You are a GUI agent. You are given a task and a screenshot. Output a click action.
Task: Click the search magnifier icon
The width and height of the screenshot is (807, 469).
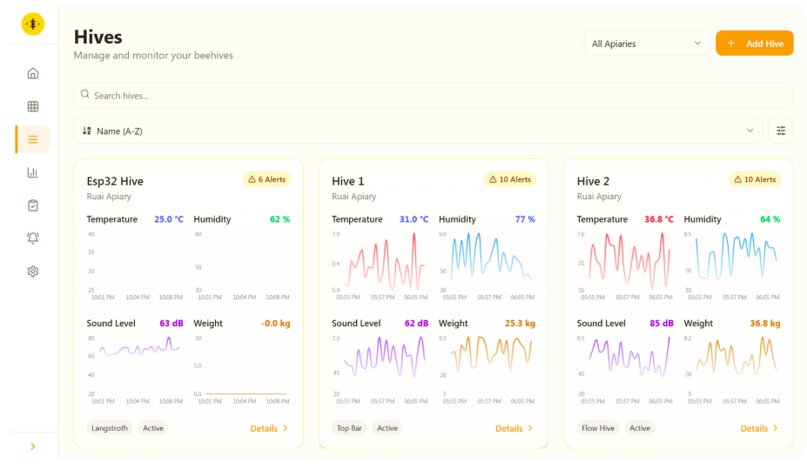(x=85, y=95)
